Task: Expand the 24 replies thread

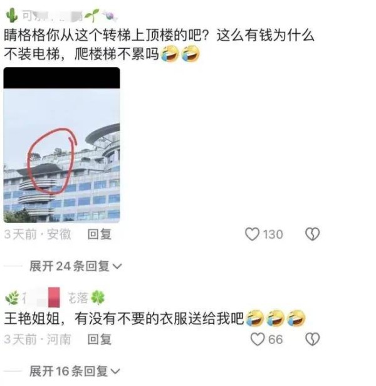Action: click(x=75, y=266)
